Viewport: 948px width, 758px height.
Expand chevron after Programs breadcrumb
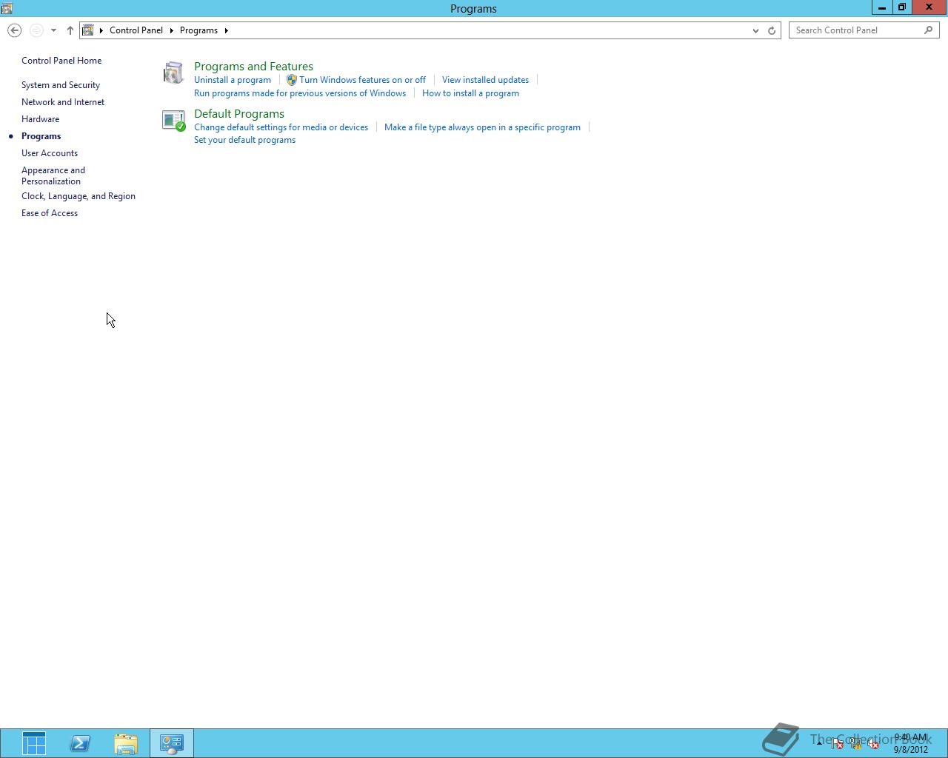[x=226, y=30]
